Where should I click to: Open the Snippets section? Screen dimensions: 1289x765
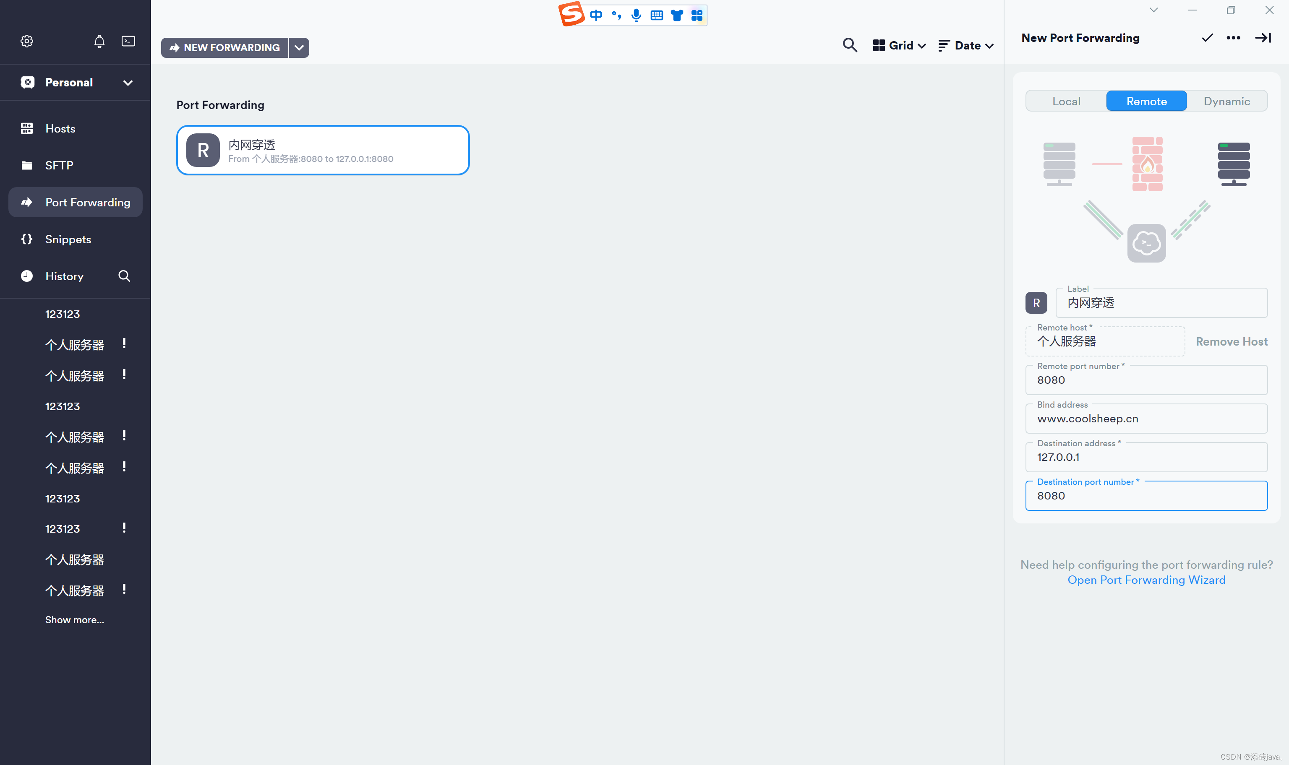68,239
